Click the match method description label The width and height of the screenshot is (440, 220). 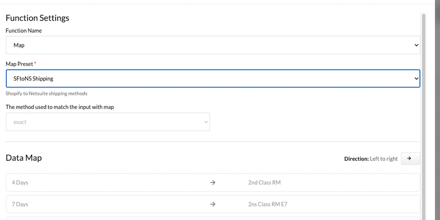pyautogui.click(x=60, y=107)
